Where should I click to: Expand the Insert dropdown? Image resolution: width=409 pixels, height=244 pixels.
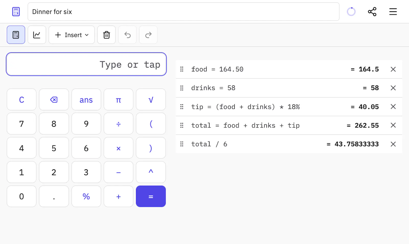pos(72,35)
